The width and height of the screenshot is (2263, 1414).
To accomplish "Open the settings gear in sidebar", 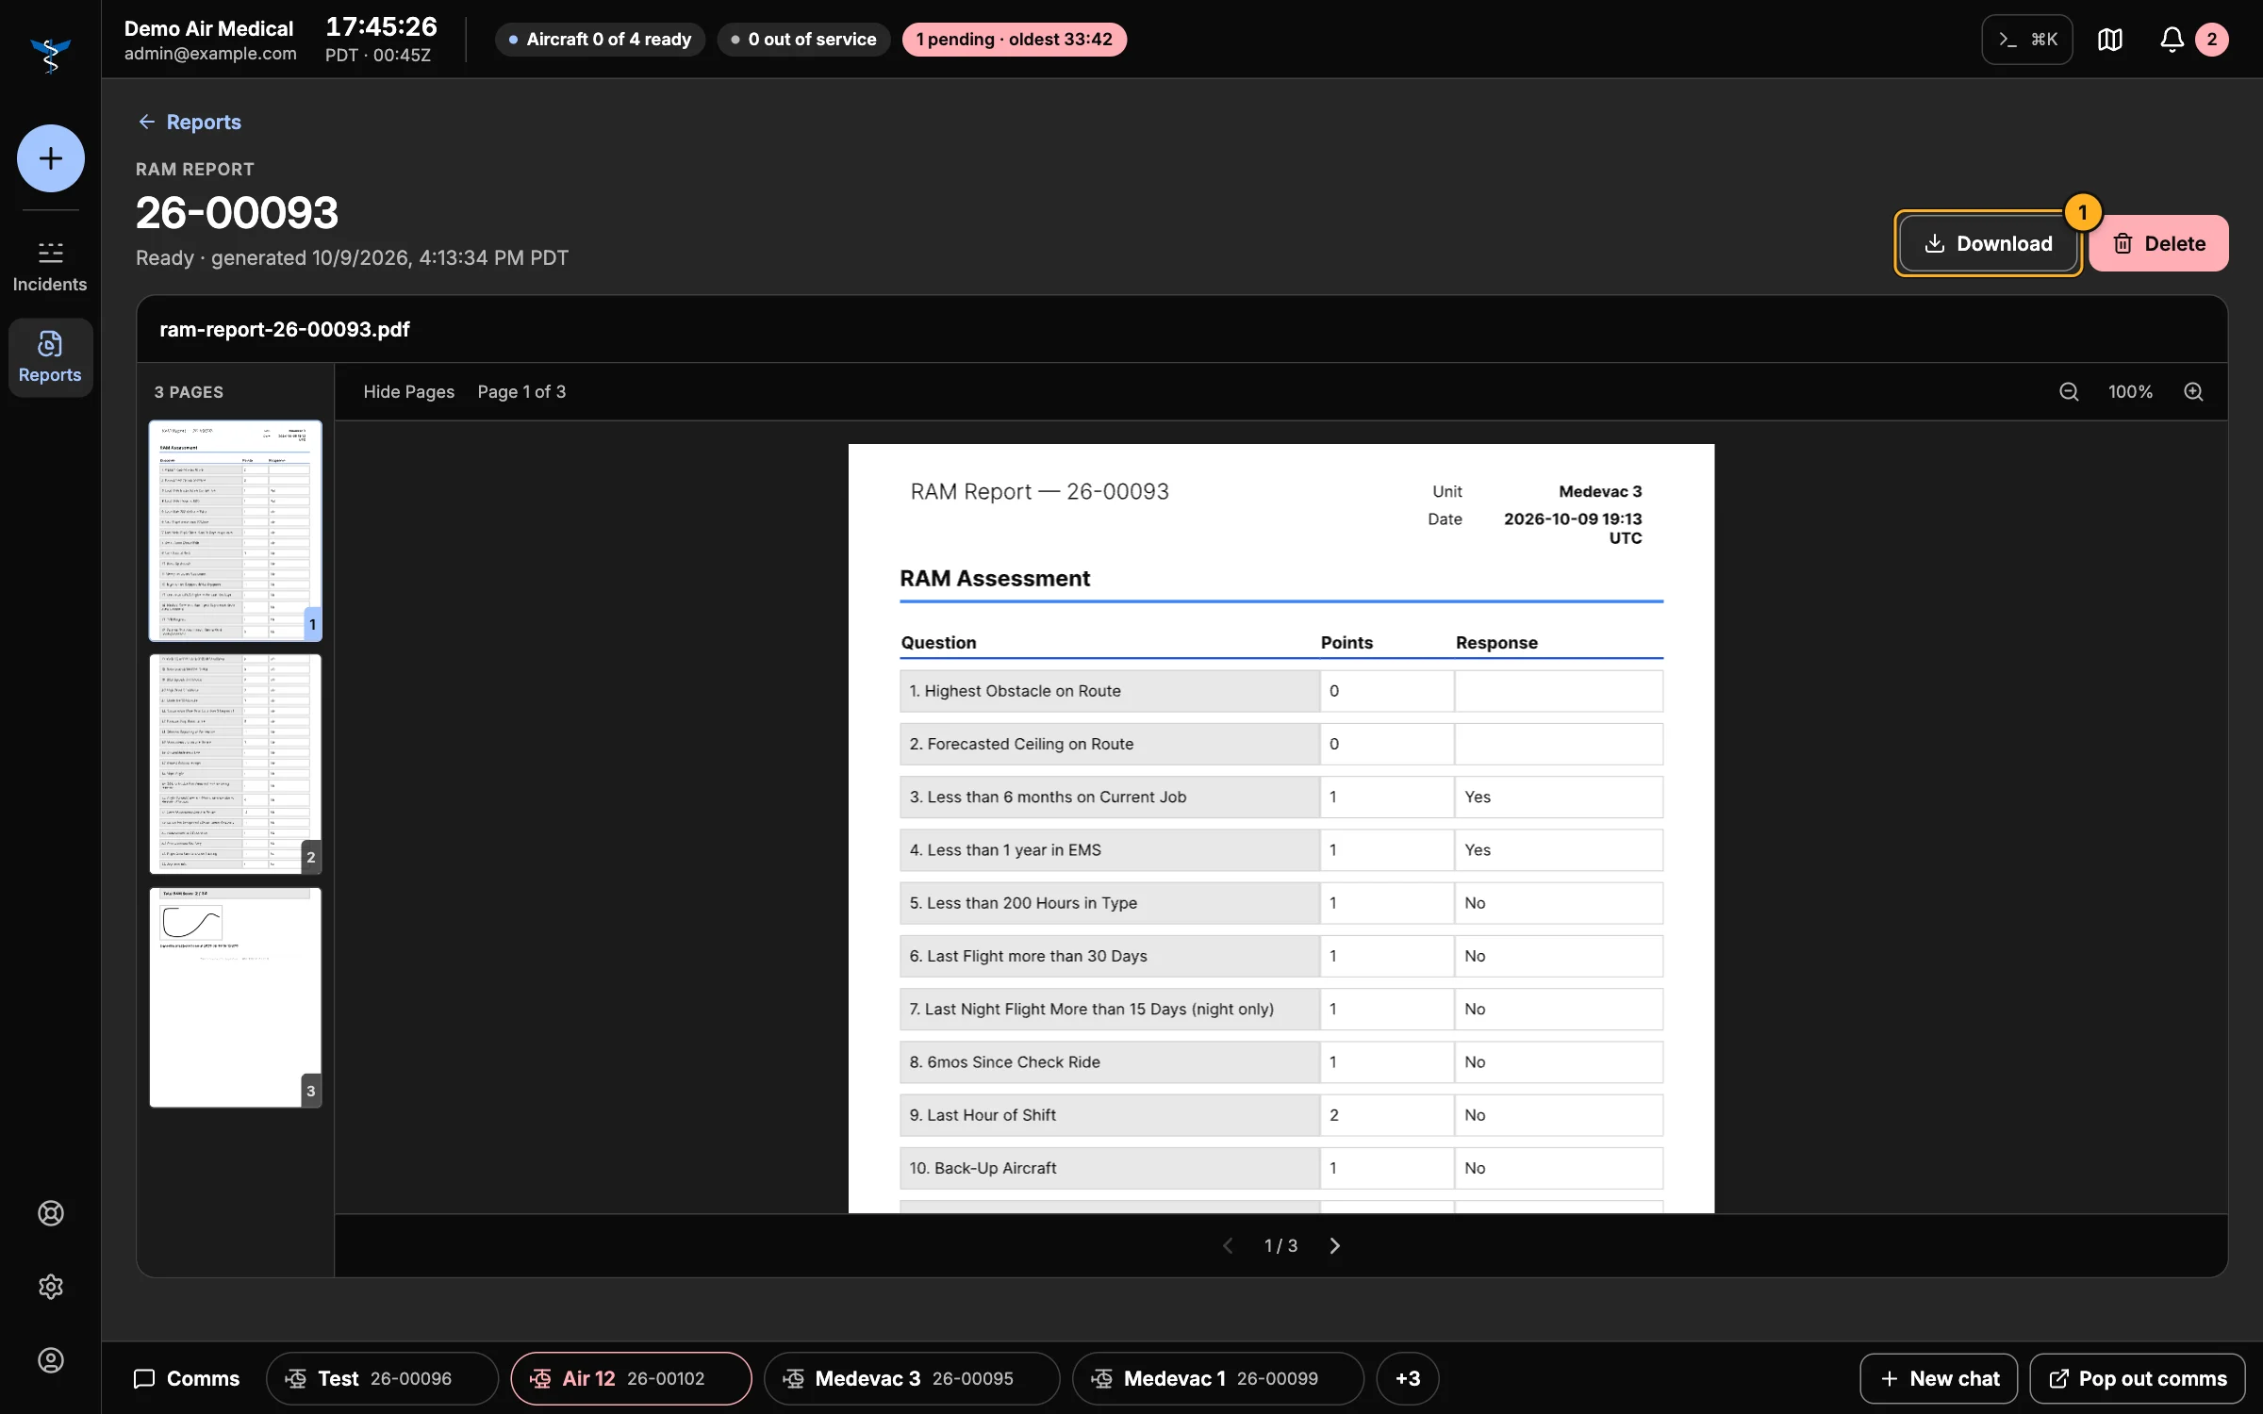I will (51, 1287).
